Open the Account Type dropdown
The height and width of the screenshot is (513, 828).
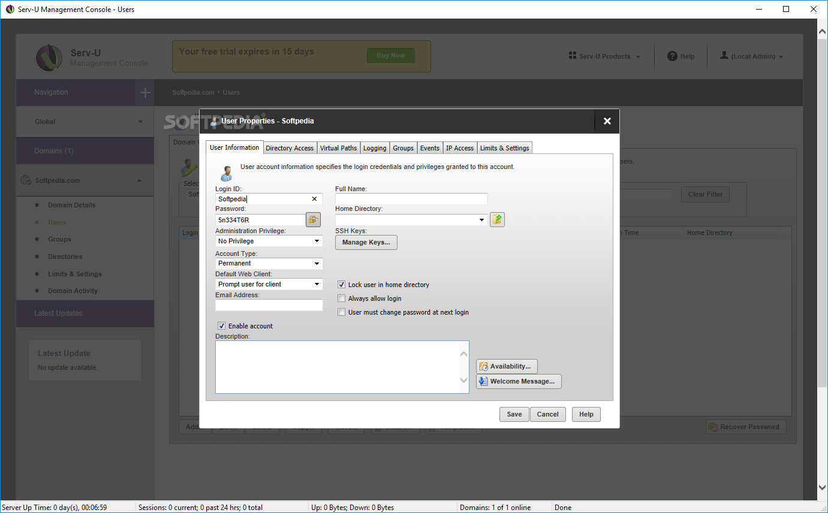coord(269,263)
